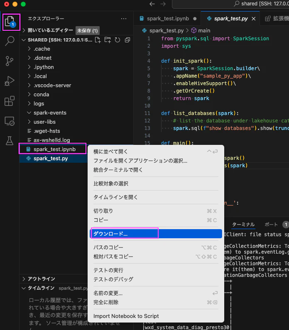Image resolution: width=289 pixels, height=330 pixels.
Task: Refresh the explorer file tree
Action: [118, 40]
